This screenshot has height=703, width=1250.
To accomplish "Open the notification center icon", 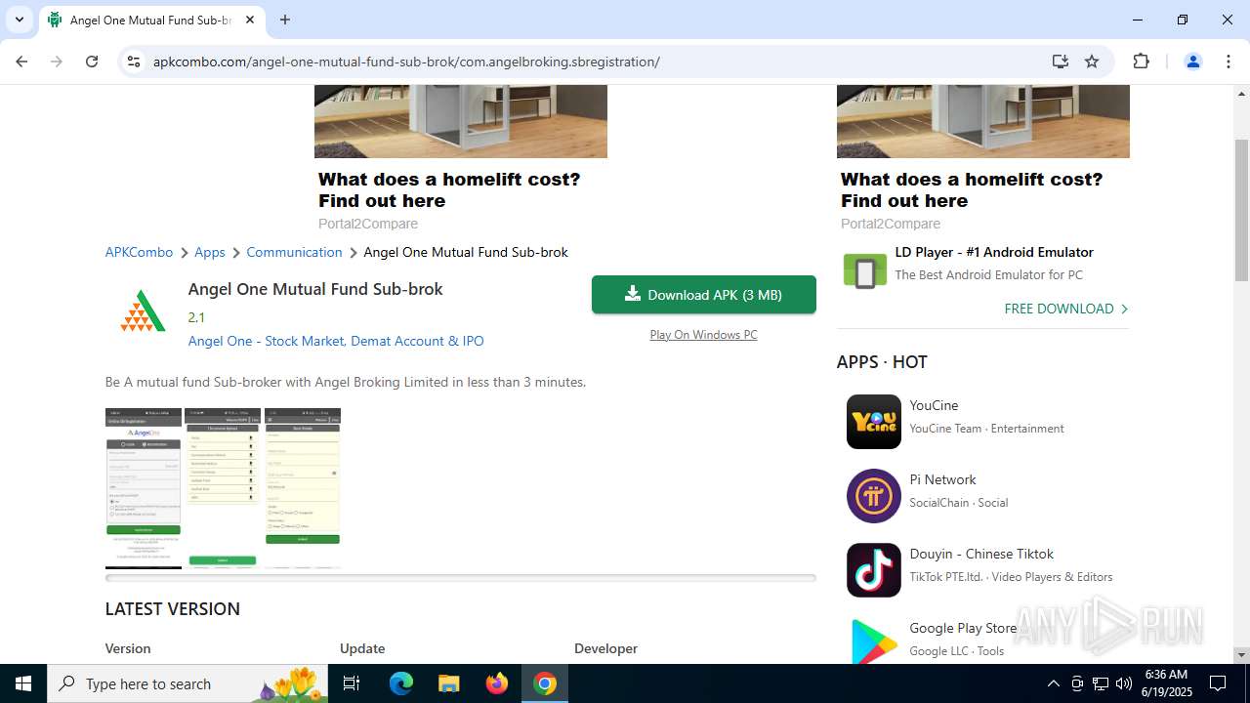I will pos(1218,683).
